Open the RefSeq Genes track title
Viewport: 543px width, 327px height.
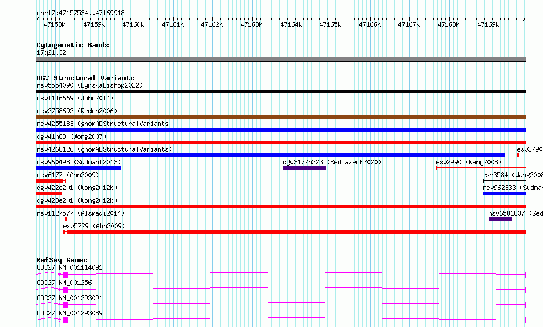(x=62, y=260)
